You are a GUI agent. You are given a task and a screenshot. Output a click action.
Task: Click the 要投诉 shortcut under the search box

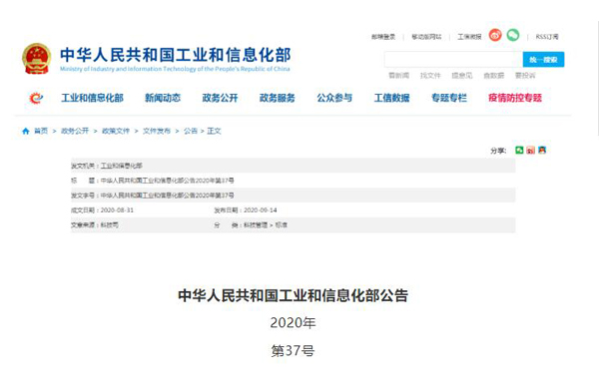pyautogui.click(x=525, y=76)
